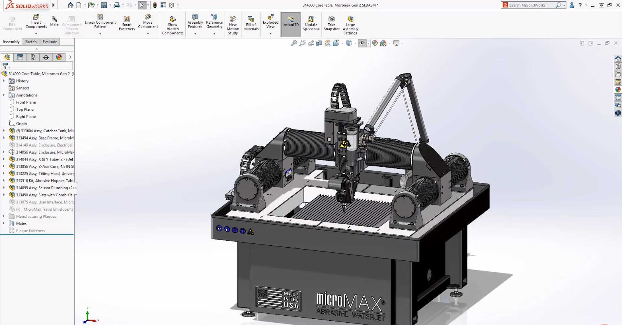
Task: Open SolidWorks Resources task pane tab
Action: [618, 59]
